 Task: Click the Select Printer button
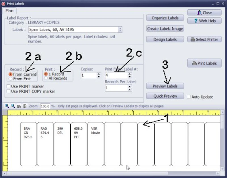[x=204, y=39]
